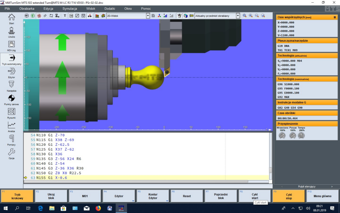Click the code listing horizontal scrollbar
The height and width of the screenshot is (213, 340).
pyautogui.click(x=136, y=181)
